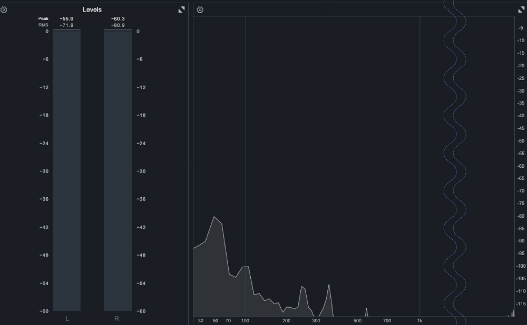Select the R channel label

(117, 319)
